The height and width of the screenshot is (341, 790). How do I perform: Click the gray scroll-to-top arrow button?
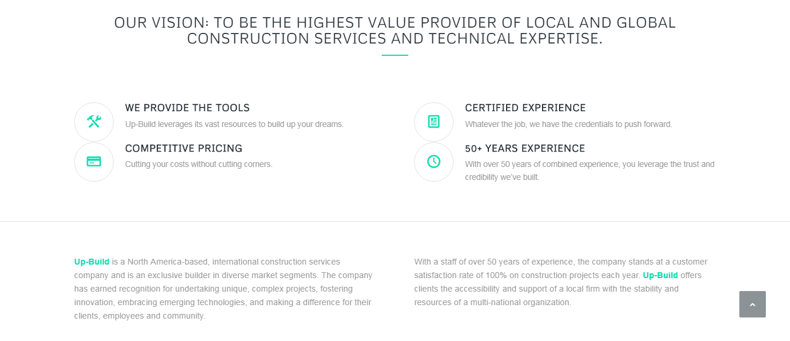pyautogui.click(x=752, y=304)
